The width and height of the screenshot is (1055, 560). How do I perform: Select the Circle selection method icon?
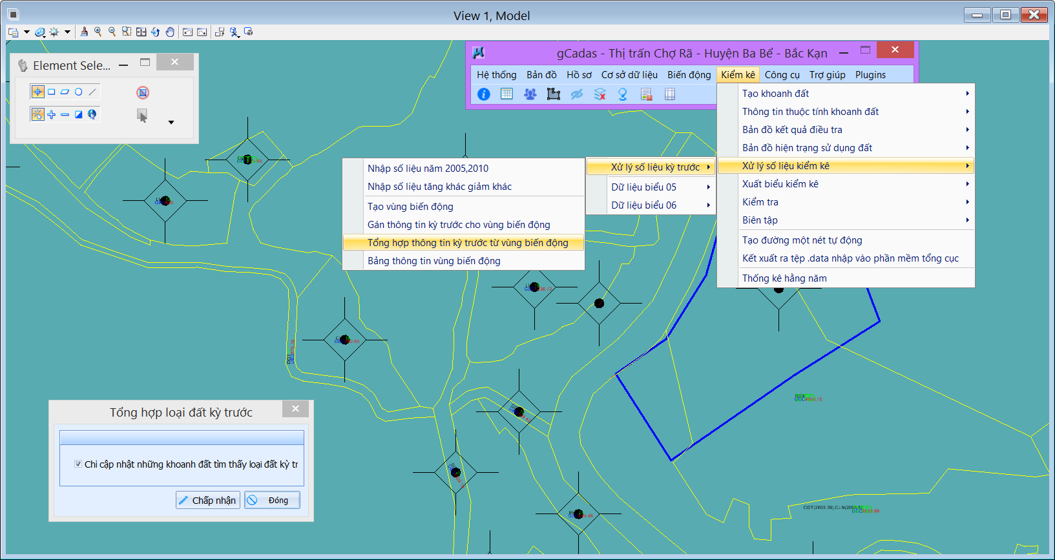coord(79,92)
